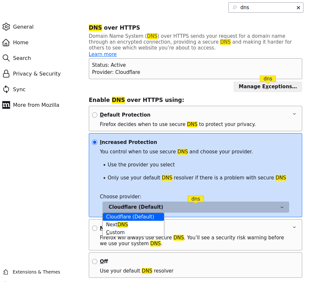Choose Custom from provider list
This screenshot has height=282, width=336.
point(115,233)
